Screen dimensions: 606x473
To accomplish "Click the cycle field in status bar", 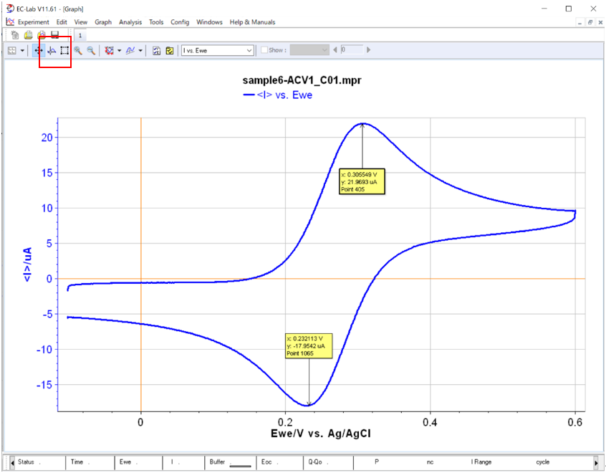I will coord(543,462).
